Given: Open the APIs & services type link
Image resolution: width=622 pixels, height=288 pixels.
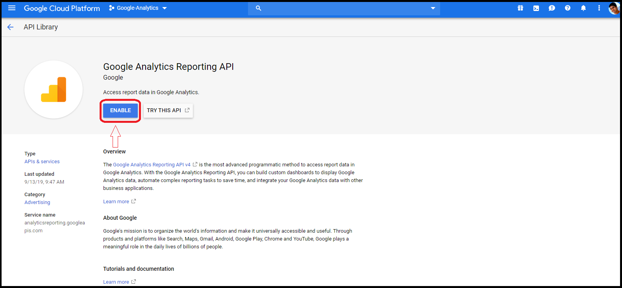Looking at the screenshot, I should (x=42, y=162).
